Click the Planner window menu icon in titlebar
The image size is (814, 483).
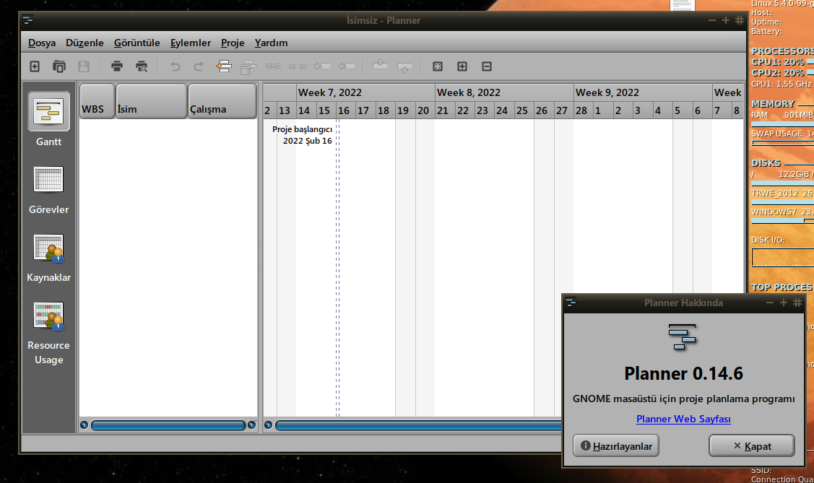tap(28, 20)
